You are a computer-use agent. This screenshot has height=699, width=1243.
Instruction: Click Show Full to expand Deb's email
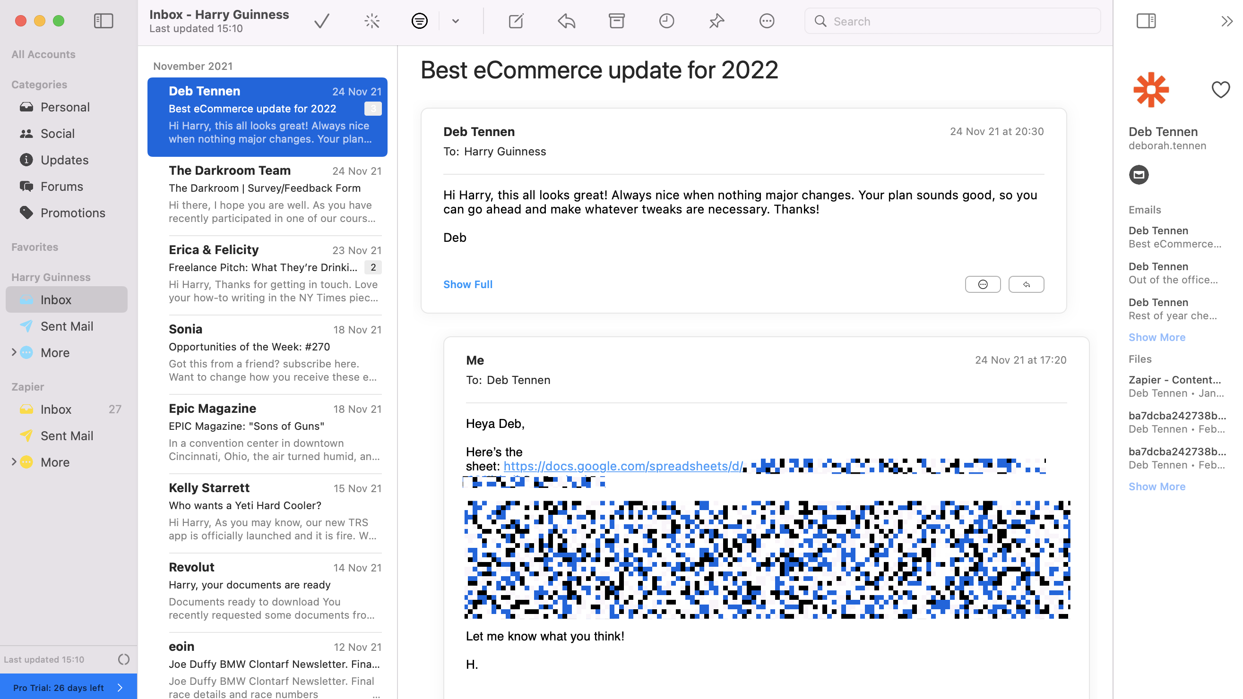tap(468, 284)
